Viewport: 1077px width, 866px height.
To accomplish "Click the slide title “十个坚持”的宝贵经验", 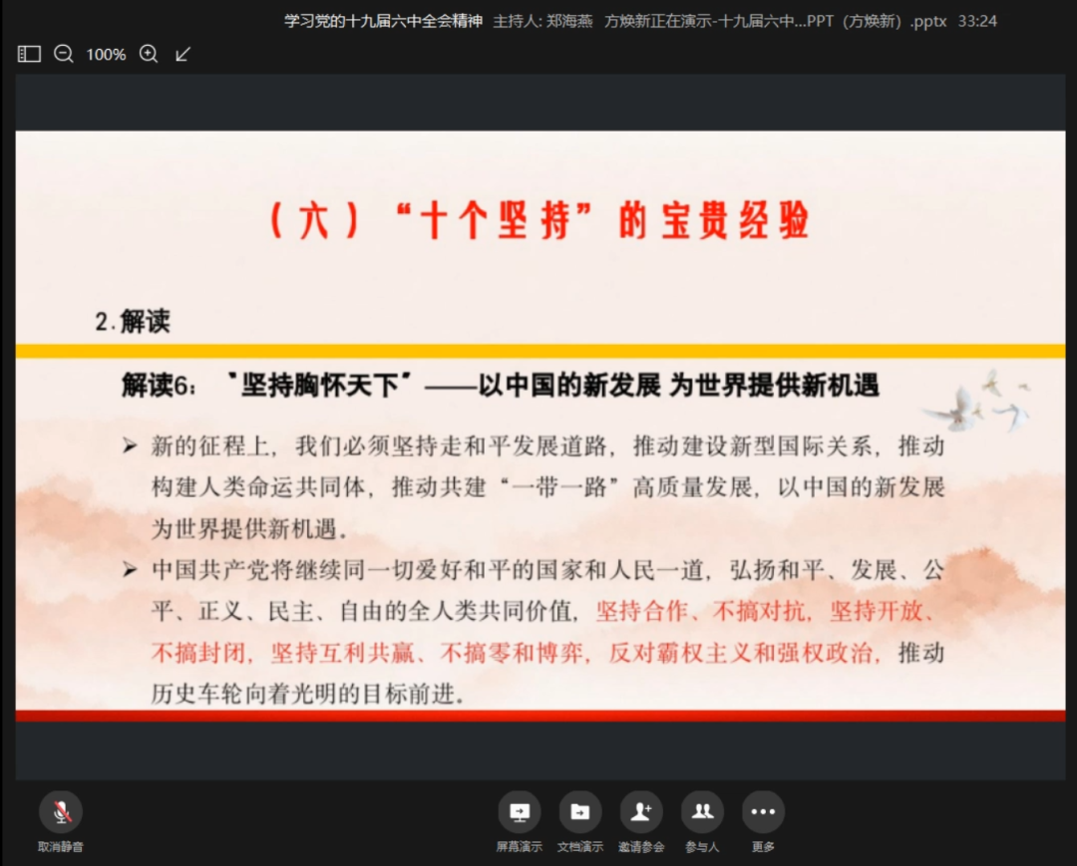I will click(x=539, y=221).
